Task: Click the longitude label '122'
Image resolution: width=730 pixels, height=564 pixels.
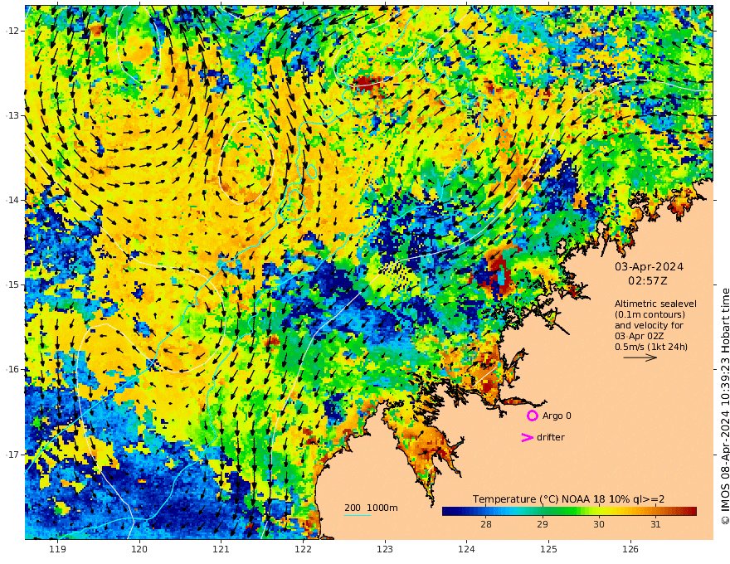Action: [303, 549]
